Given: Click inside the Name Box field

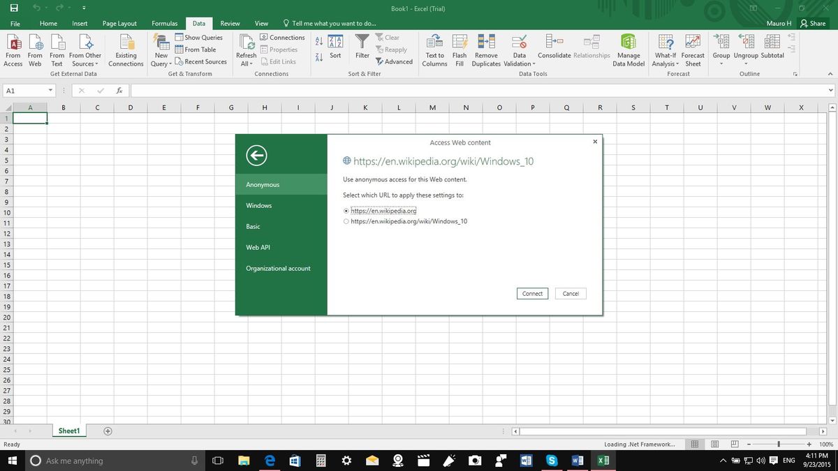Looking at the screenshot, I should point(27,90).
